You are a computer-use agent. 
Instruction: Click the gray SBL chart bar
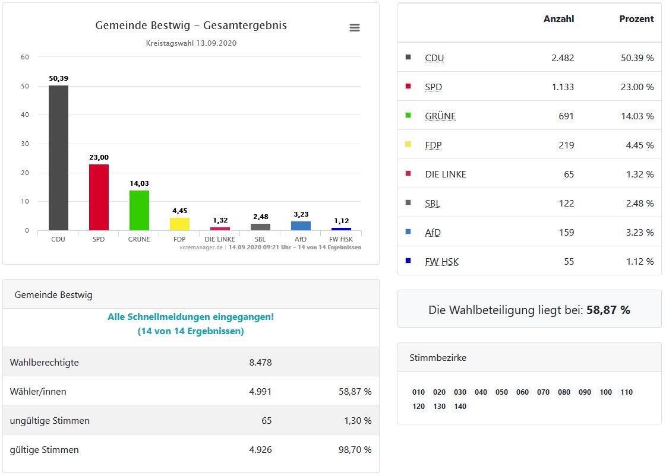260,227
